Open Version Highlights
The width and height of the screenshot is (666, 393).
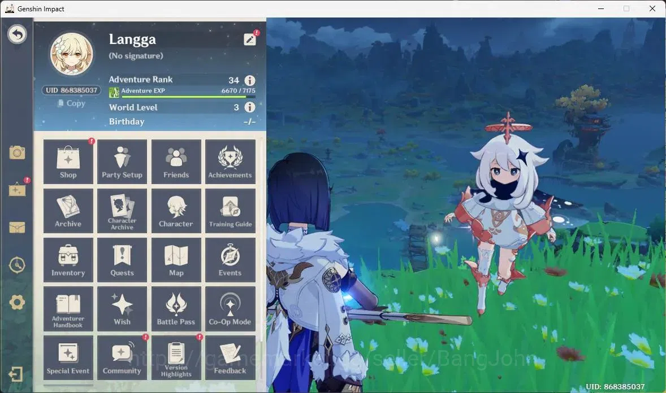(x=176, y=358)
